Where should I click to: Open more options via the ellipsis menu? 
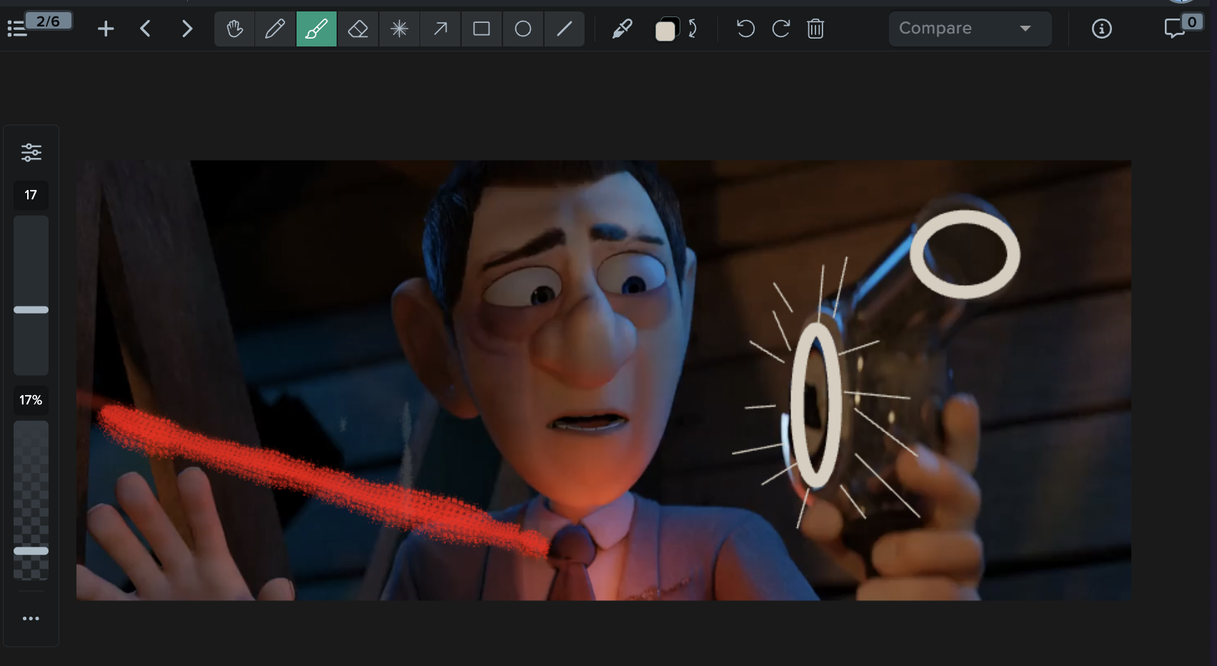click(31, 617)
